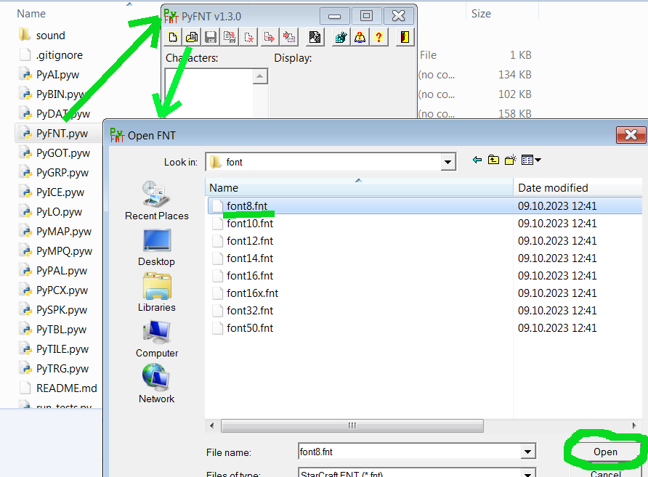Open Recent Places in the places bar
Screen dimensions: 648x477
click(157, 201)
